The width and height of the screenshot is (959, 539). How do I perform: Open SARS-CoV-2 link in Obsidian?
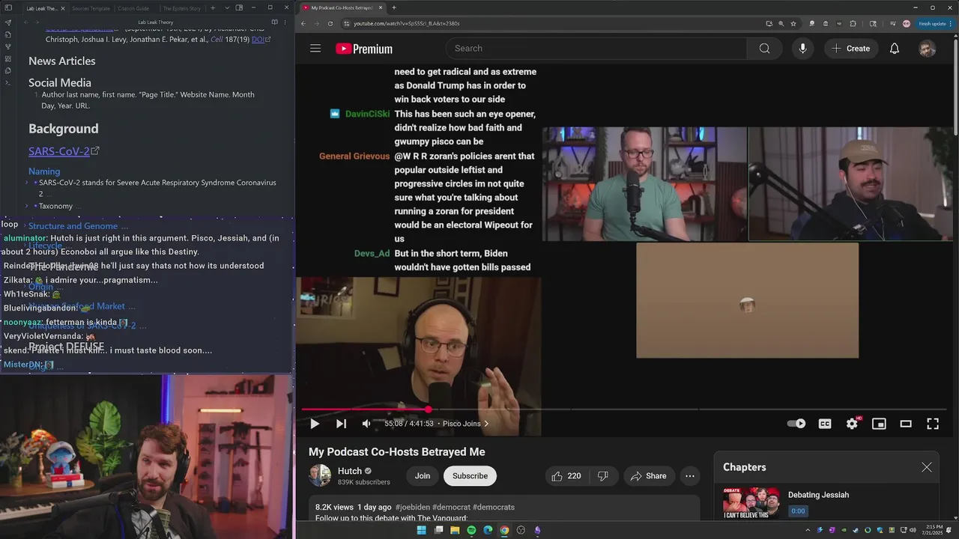click(59, 151)
